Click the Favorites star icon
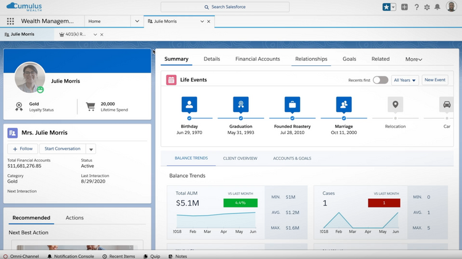 click(x=386, y=7)
